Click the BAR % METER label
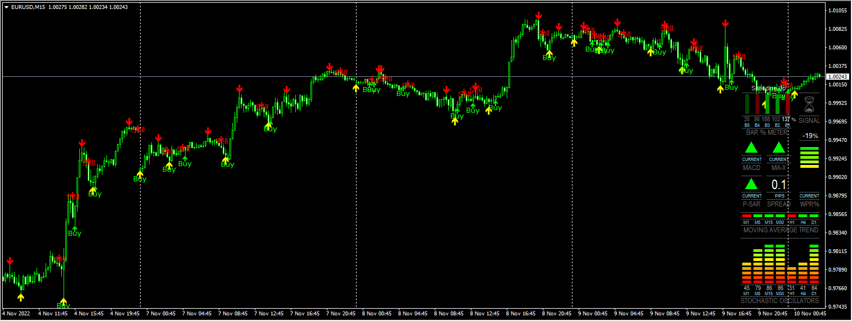This screenshot has height=321, width=852. point(767,132)
